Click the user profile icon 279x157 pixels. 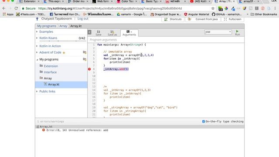(x=37, y=19)
